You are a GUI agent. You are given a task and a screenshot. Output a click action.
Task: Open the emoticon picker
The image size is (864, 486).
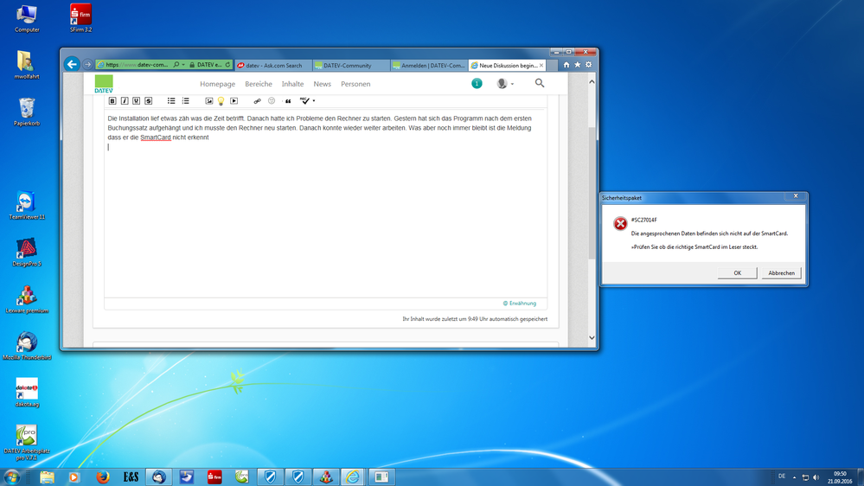272,101
